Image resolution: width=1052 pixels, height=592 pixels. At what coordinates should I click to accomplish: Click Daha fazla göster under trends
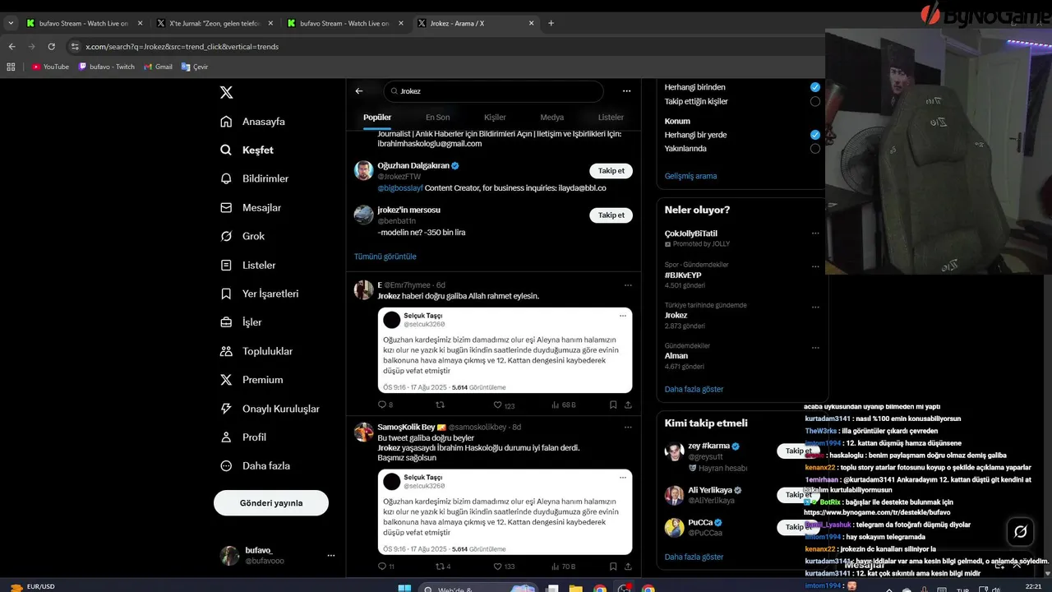694,389
